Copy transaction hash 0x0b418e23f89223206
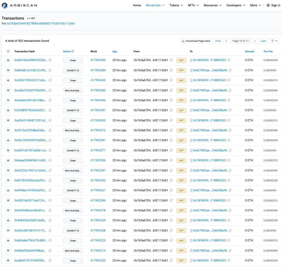 50,60
